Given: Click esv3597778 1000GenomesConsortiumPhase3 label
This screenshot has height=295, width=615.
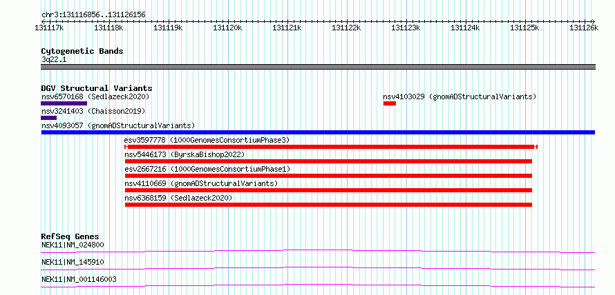Looking at the screenshot, I should pos(207,140).
